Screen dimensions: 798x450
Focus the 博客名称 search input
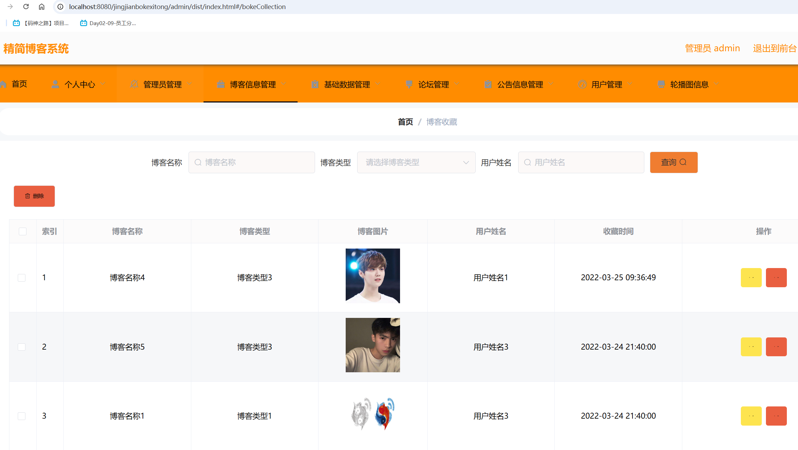click(252, 162)
